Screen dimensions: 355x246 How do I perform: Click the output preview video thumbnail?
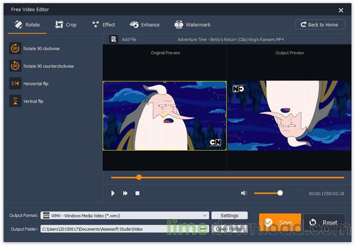[x=289, y=116]
